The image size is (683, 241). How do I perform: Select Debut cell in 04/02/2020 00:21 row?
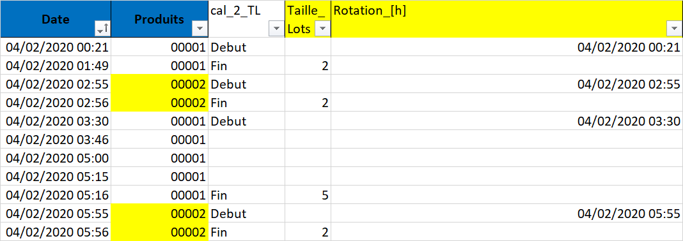click(x=247, y=47)
